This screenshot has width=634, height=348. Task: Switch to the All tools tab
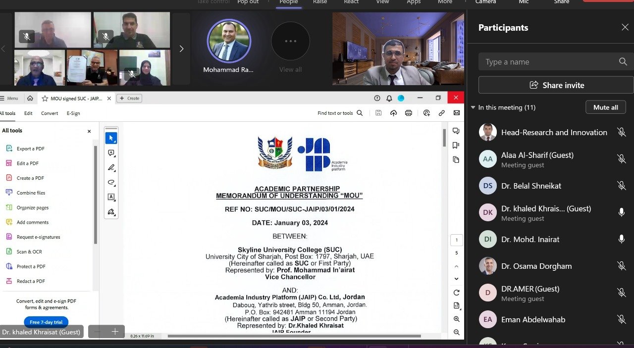pos(7,113)
